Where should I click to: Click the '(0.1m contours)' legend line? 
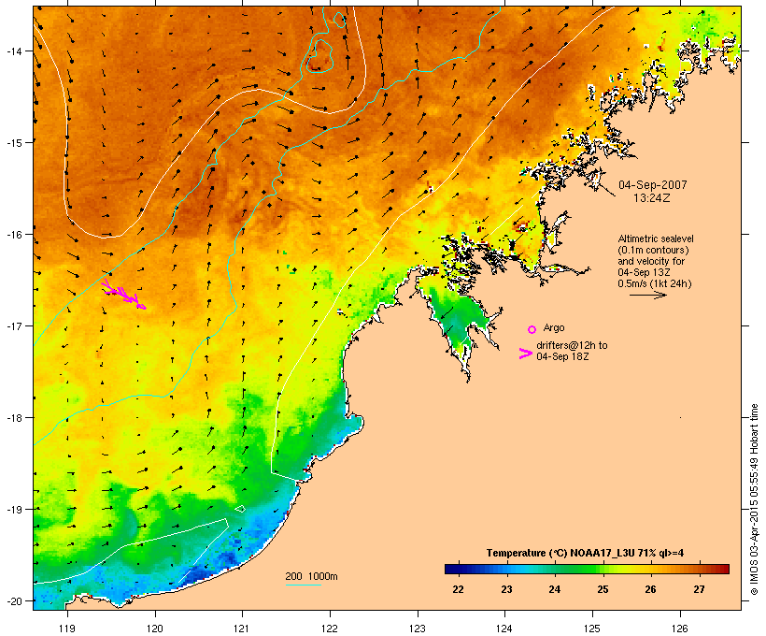[x=654, y=250]
